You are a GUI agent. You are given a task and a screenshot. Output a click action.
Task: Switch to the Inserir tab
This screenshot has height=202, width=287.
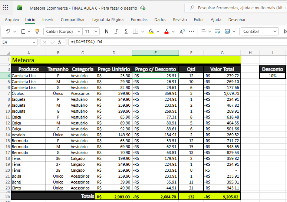(x=48, y=20)
